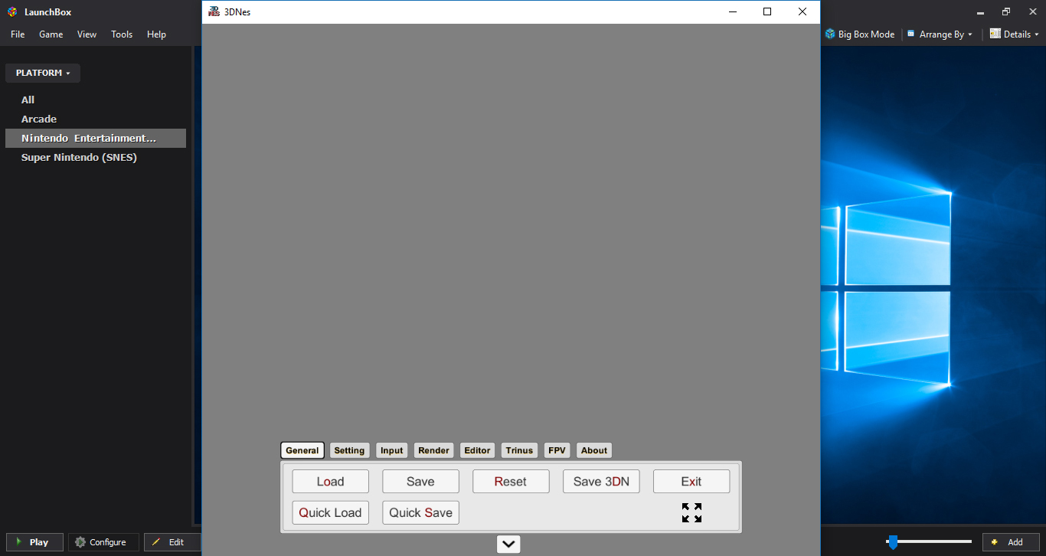
Task: Click the Configure gear icon
Action: click(80, 542)
